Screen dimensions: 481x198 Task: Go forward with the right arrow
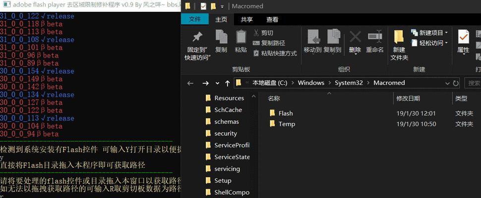[x=205, y=83]
